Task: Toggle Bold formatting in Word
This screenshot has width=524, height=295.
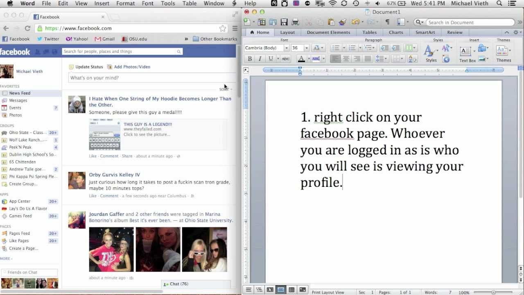Action: click(250, 59)
